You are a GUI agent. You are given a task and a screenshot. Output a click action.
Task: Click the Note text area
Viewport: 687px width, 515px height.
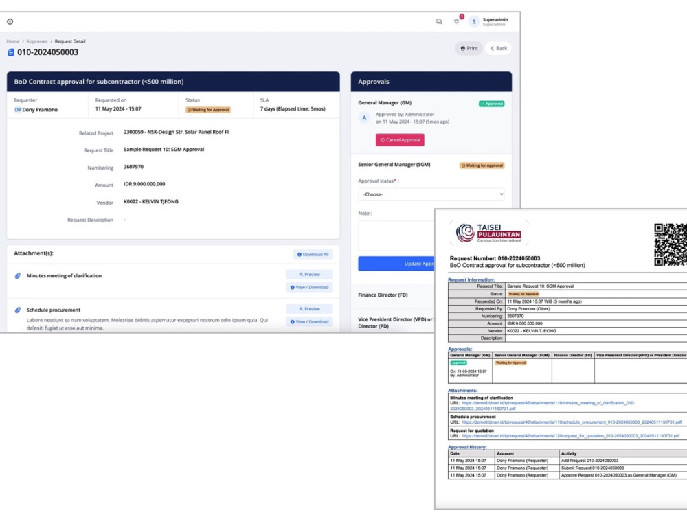point(396,236)
